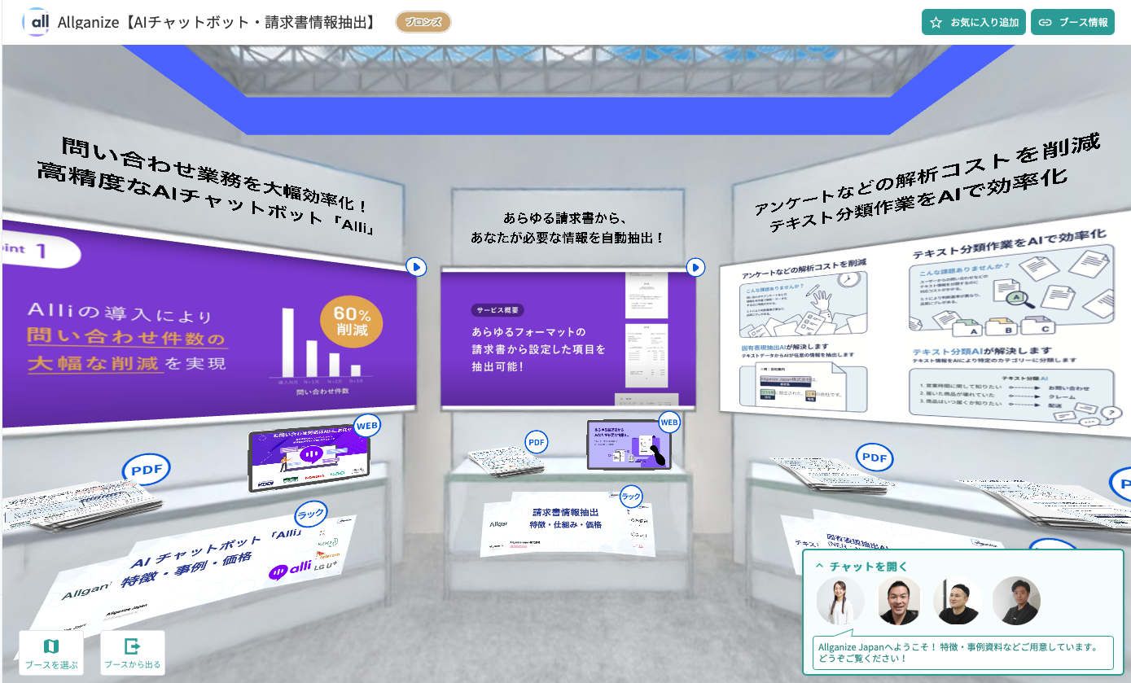Open the PDF badge on the right table
This screenshot has height=683, width=1131.
[874, 458]
